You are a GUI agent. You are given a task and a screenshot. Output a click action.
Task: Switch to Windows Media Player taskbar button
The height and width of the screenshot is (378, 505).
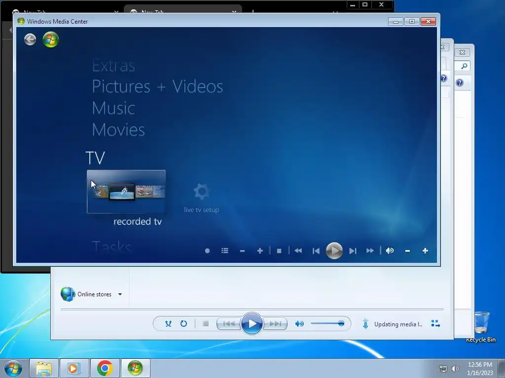tap(74, 368)
